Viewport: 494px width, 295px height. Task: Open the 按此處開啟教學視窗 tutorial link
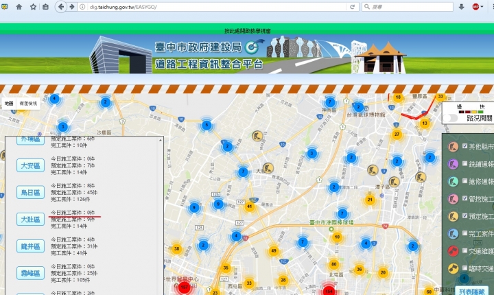coord(247,31)
